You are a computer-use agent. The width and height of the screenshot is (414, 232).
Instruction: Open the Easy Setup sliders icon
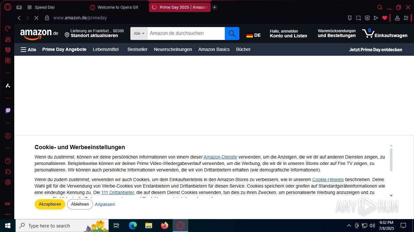(x=406, y=18)
